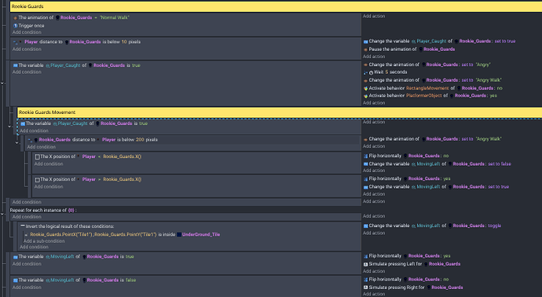Click variable icon of MovingLeft is true condition
Screen dimensions: 542x297
click(x=15, y=257)
